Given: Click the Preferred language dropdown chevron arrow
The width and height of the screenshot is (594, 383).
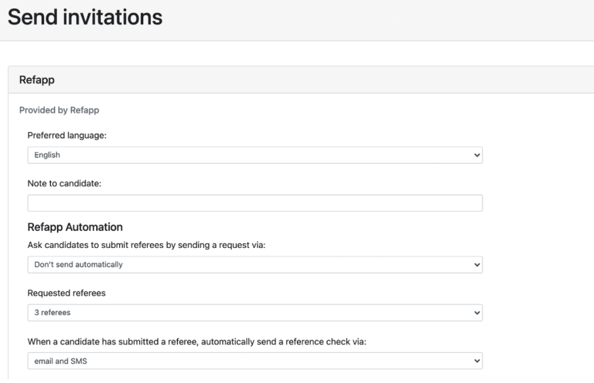Looking at the screenshot, I should pos(477,155).
